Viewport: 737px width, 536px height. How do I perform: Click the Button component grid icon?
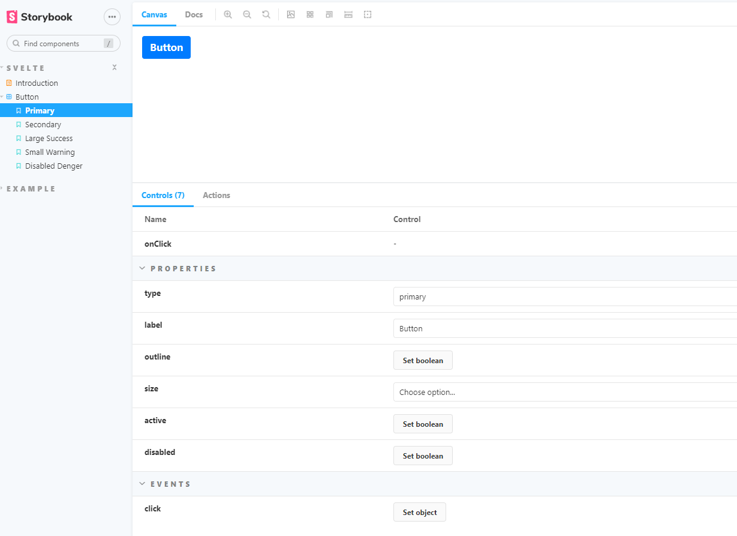point(9,97)
